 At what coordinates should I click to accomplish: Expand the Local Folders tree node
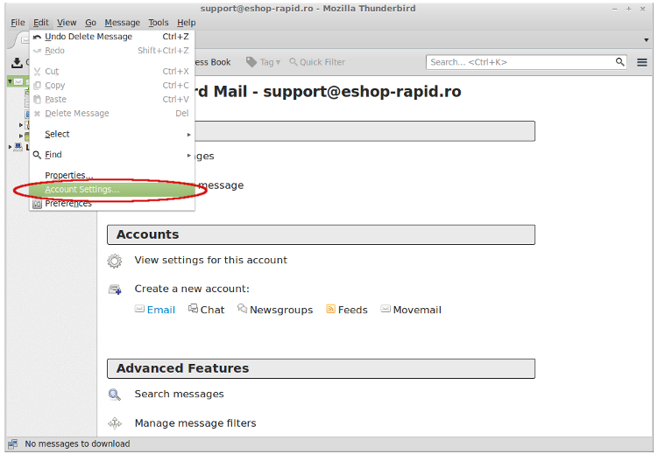coord(10,147)
